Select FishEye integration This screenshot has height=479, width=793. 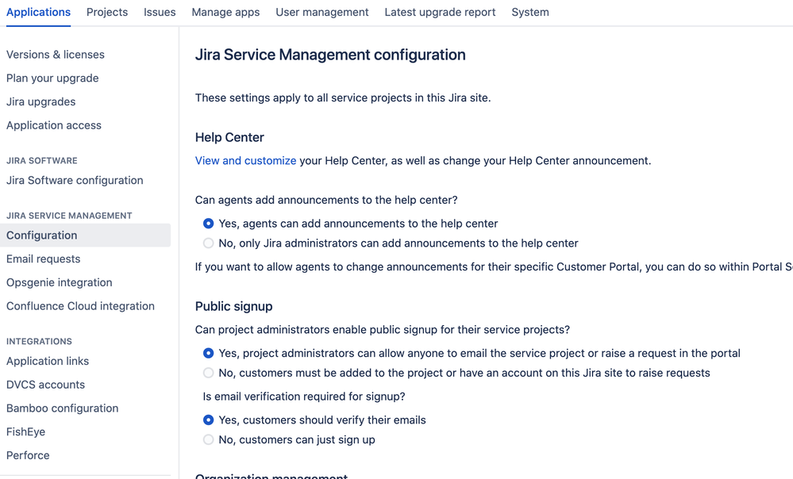25,432
